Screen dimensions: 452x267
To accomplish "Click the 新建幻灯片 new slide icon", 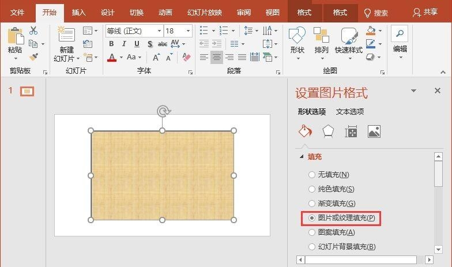I will pyautogui.click(x=66, y=37).
